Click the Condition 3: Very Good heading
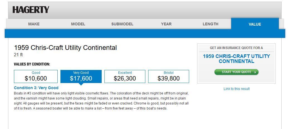Image resolution: width=288 pixels, height=129 pixels. 36,88
